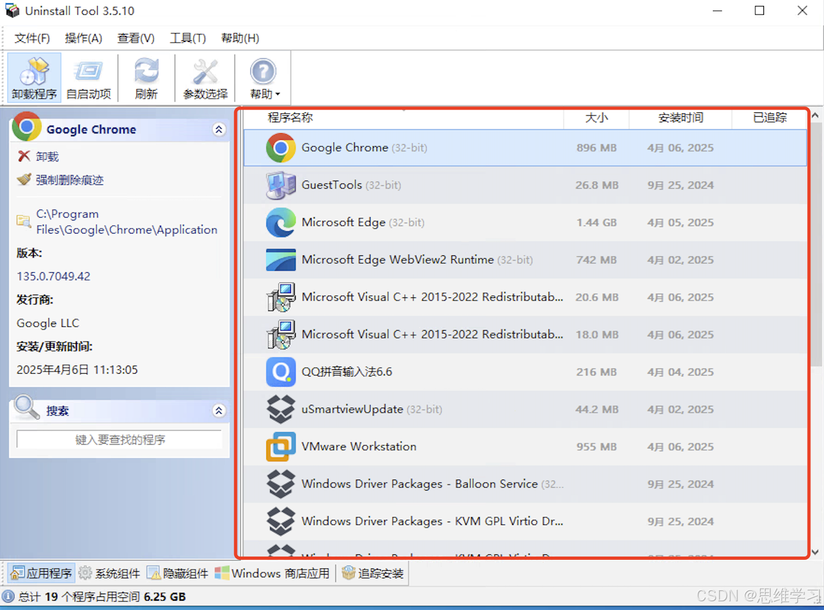Sort by 安装时间 column header
Image resolution: width=824 pixels, height=610 pixels.
coord(680,118)
